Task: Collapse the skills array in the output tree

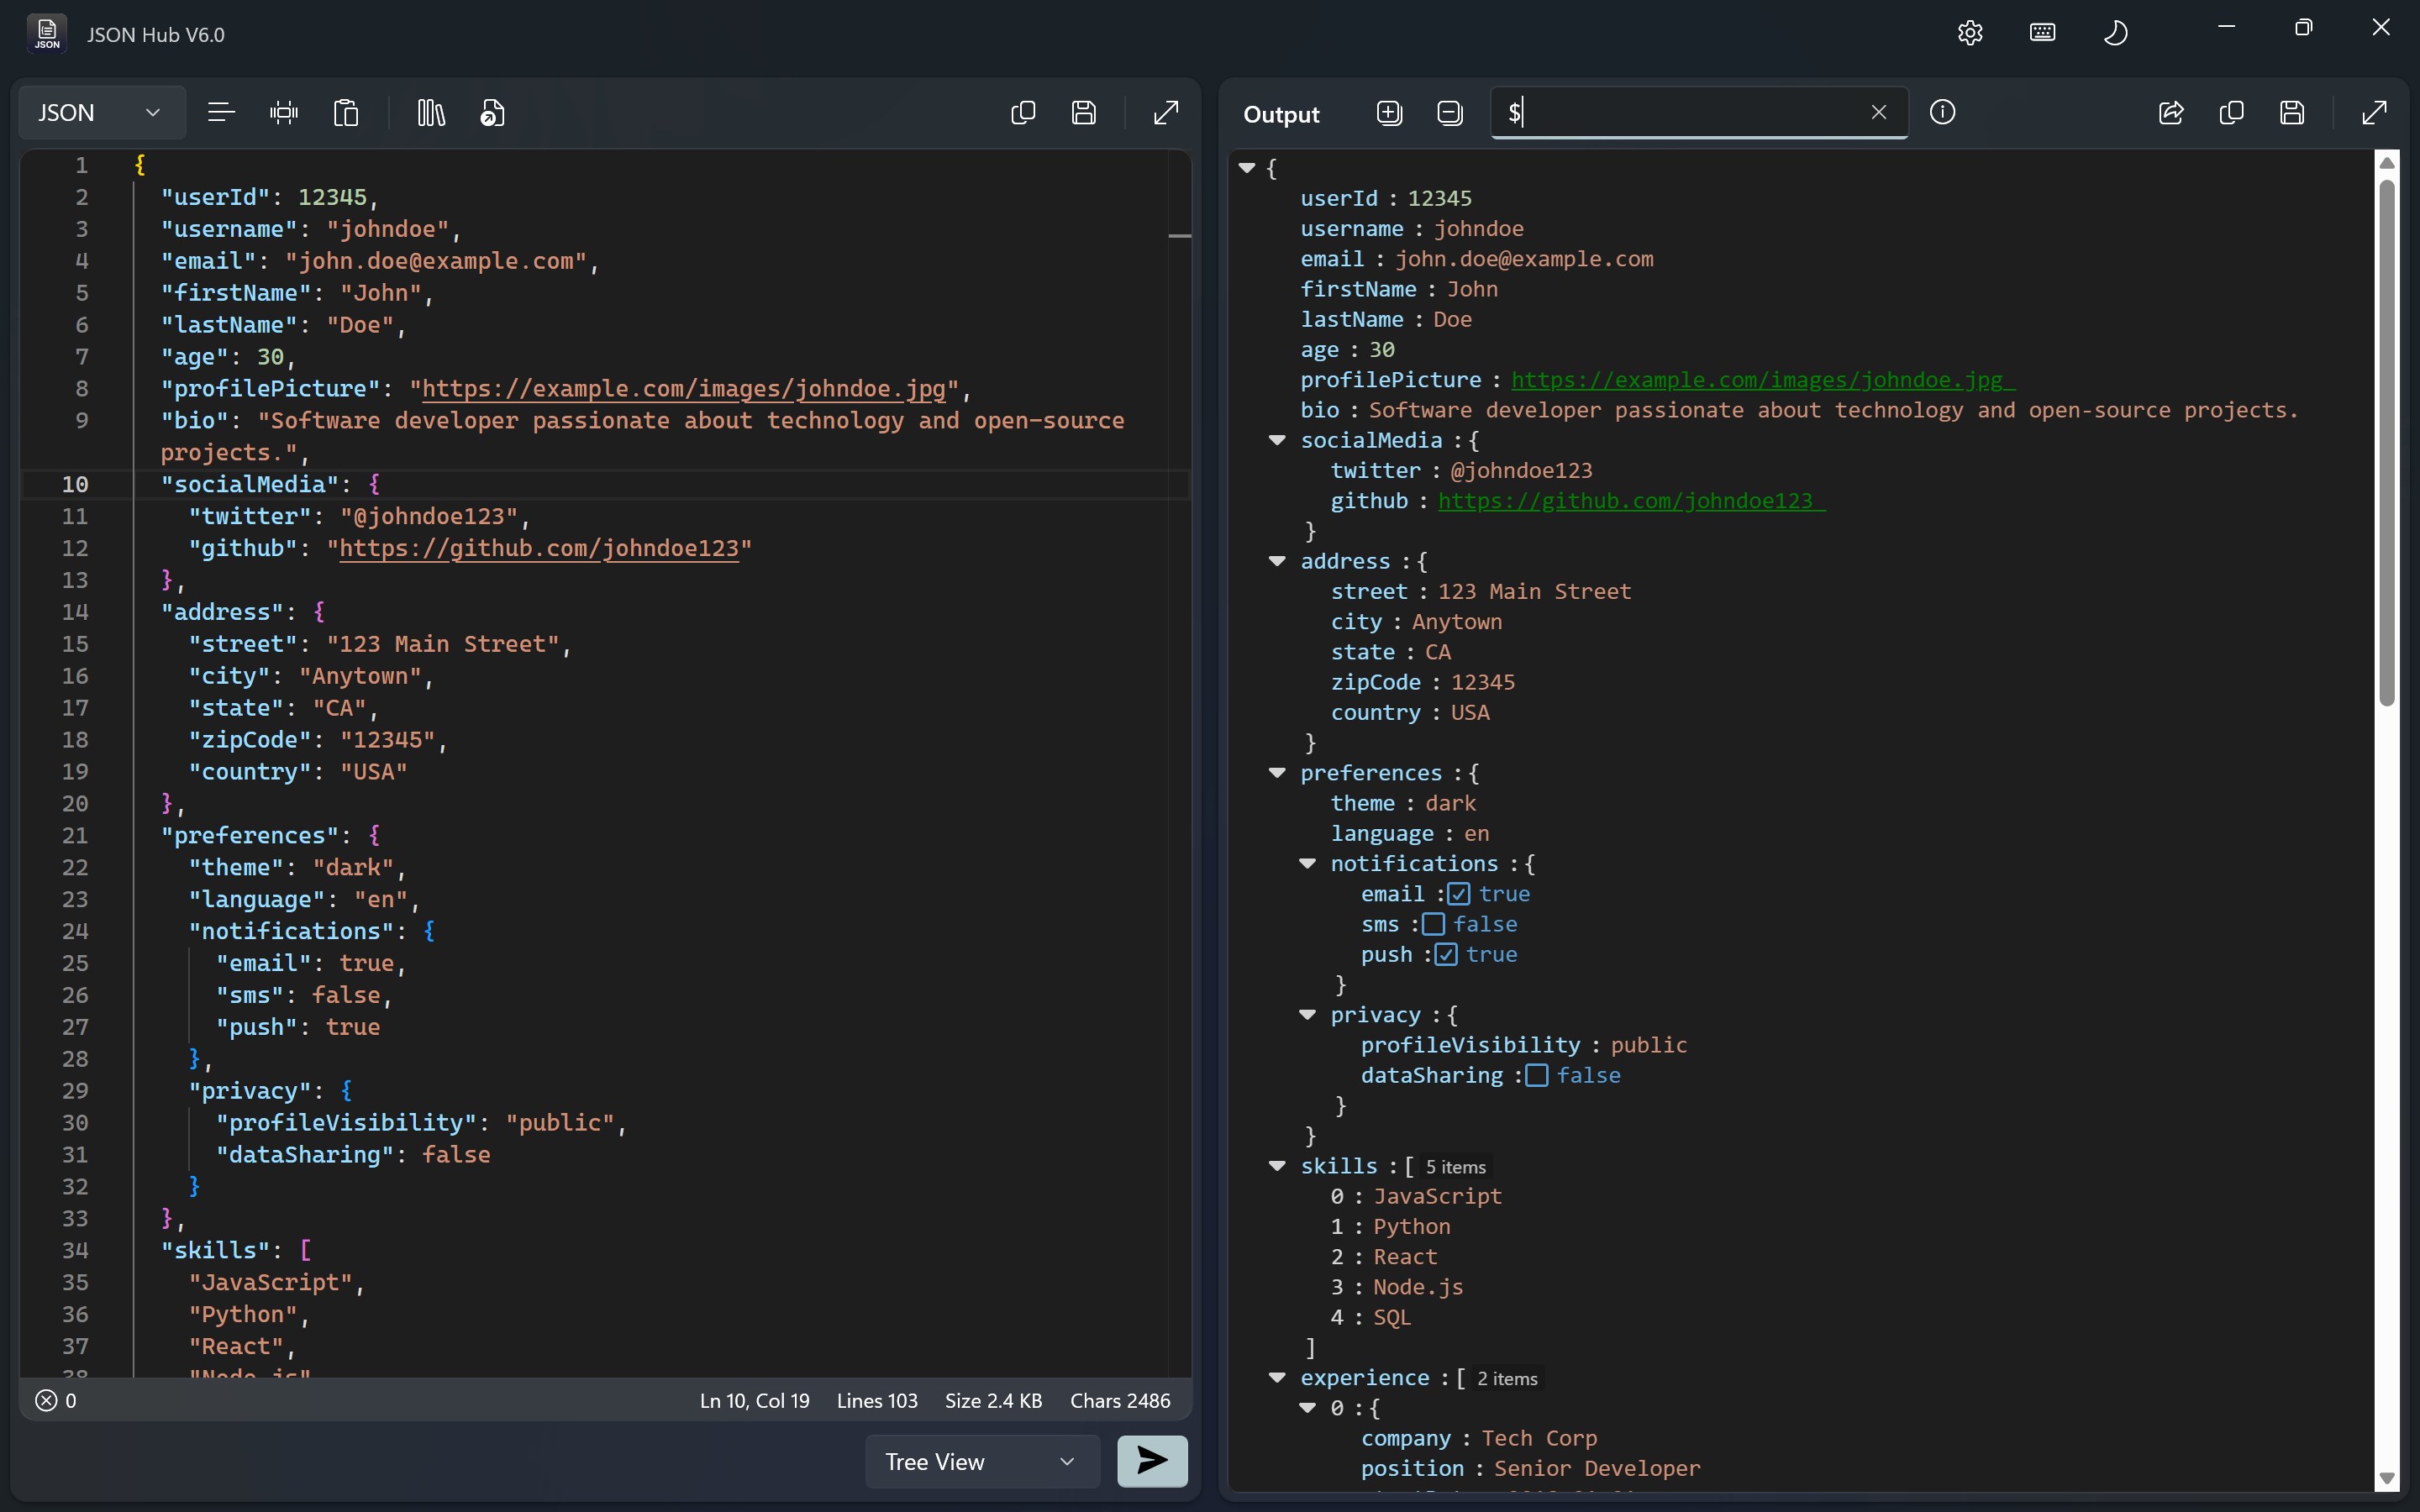Action: 1277,1164
